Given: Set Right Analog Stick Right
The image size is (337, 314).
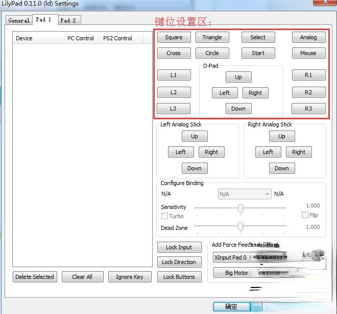Looking at the screenshot, I should coord(299,152).
